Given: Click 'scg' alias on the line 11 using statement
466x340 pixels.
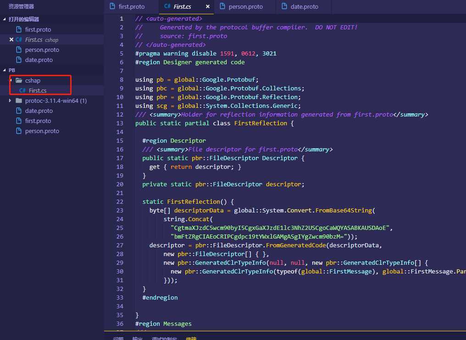Looking at the screenshot, I should (x=161, y=106).
